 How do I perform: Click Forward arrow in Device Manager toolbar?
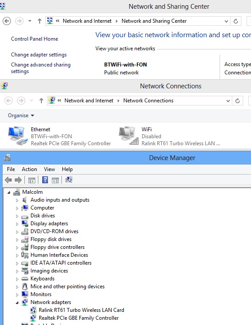pyautogui.click(x=18, y=180)
